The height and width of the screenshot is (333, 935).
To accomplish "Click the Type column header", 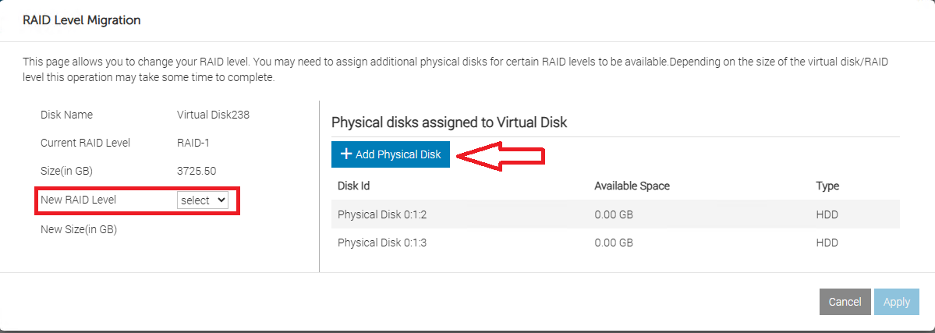I will pos(827,186).
